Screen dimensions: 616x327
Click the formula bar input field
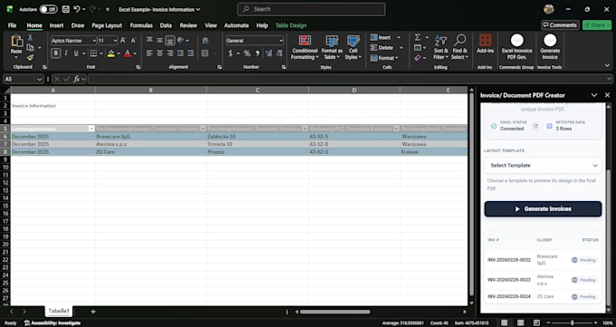pos(347,79)
